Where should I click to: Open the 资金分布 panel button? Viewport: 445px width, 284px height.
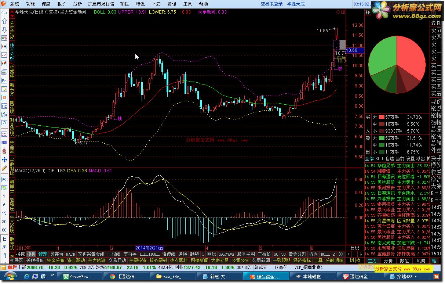55,260
